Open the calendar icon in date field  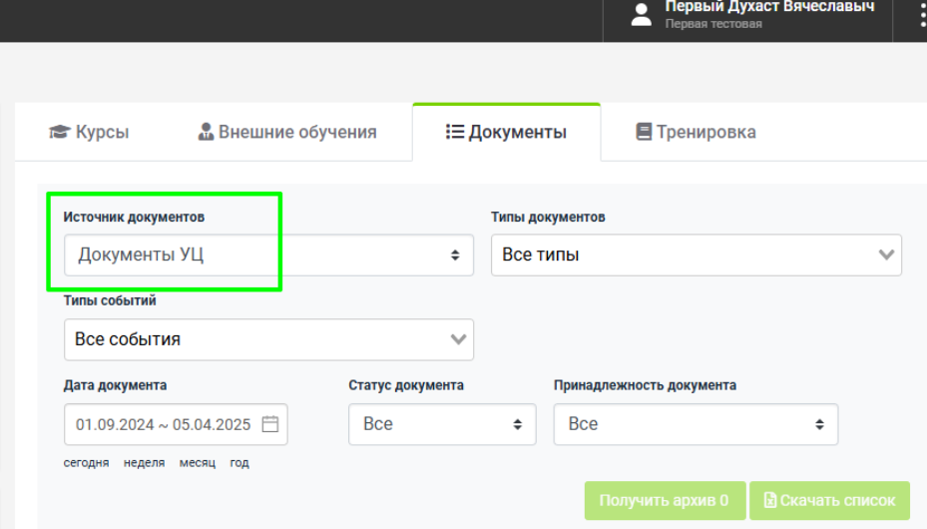click(x=270, y=424)
